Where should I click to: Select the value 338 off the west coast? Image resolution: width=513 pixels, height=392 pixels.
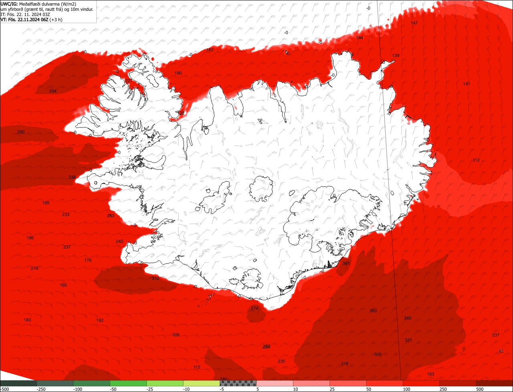point(72,177)
